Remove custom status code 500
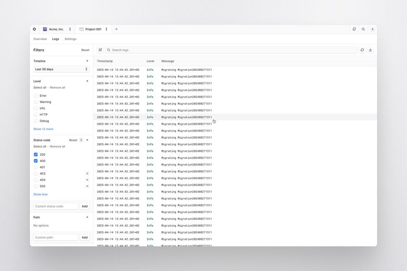Viewport: 407px width, 271px height. [87, 186]
